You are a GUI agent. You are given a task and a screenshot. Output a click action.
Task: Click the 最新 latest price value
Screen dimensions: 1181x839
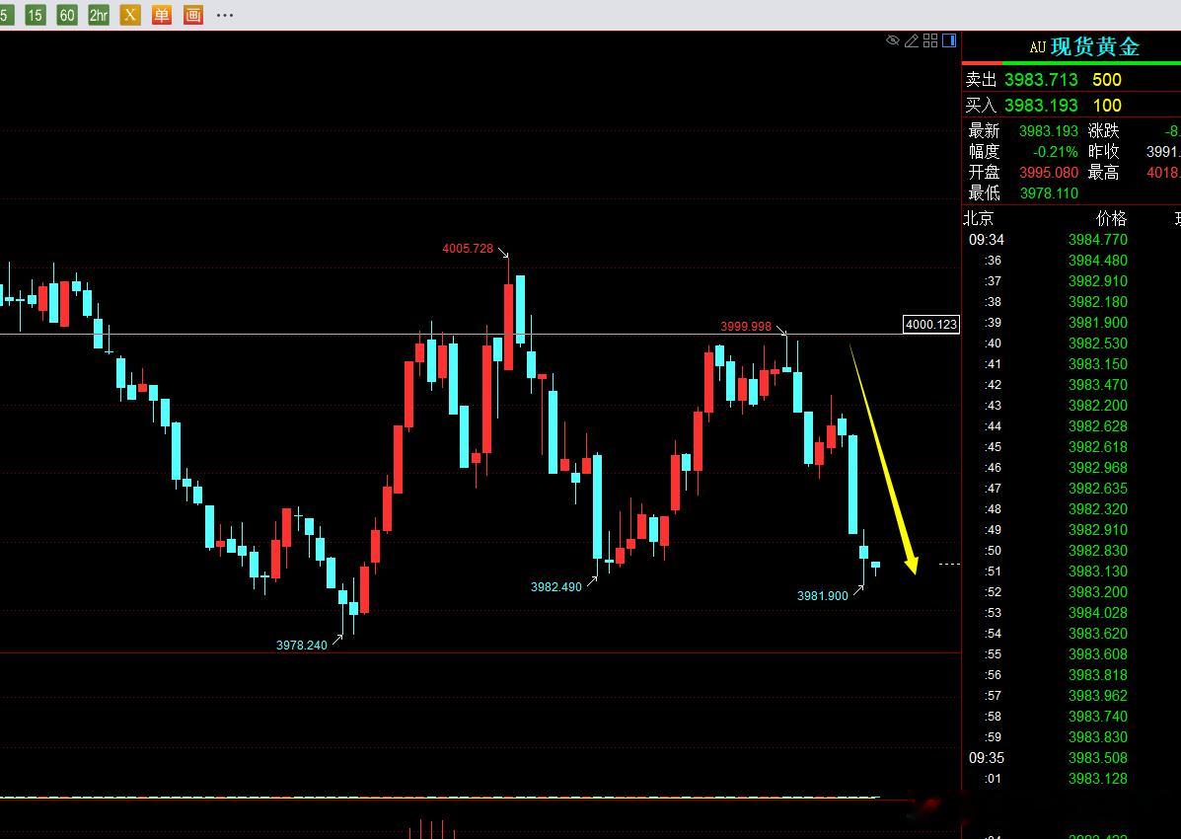tap(1049, 131)
